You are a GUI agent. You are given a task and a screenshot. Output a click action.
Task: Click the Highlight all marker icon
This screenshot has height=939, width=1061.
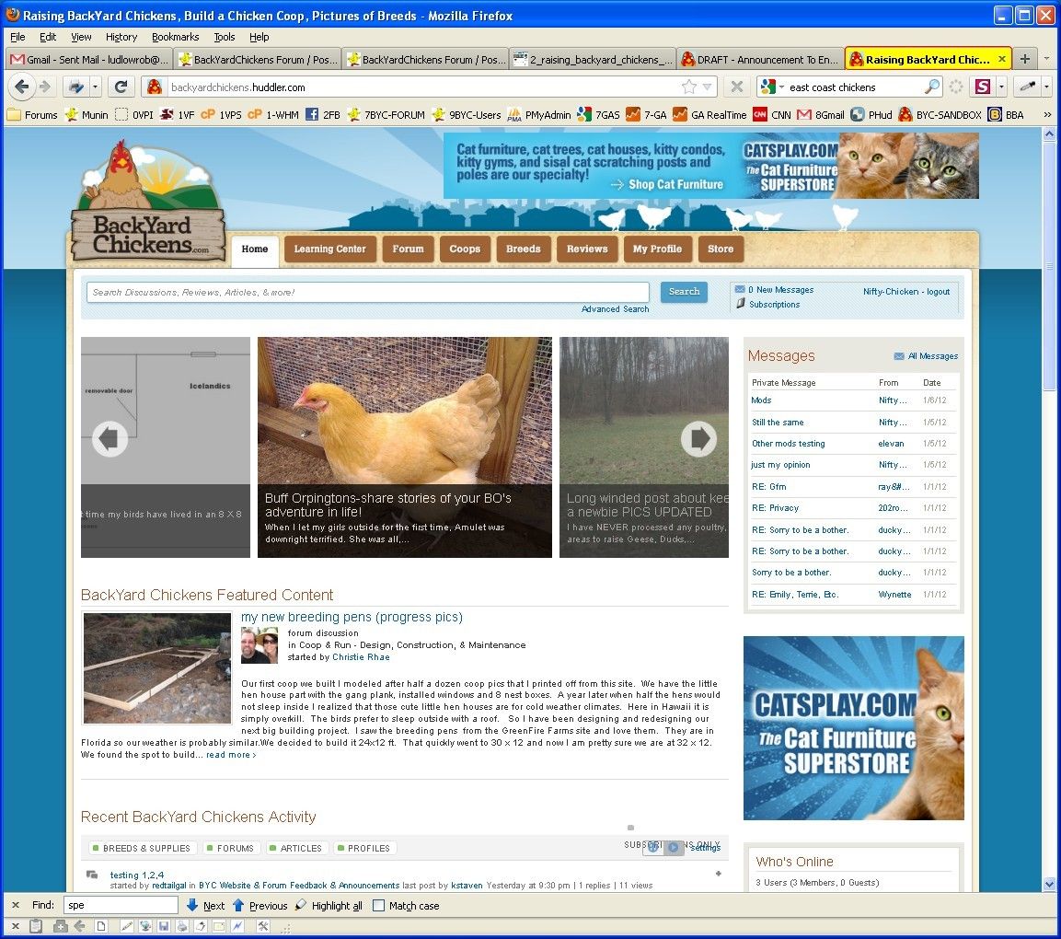(x=300, y=905)
